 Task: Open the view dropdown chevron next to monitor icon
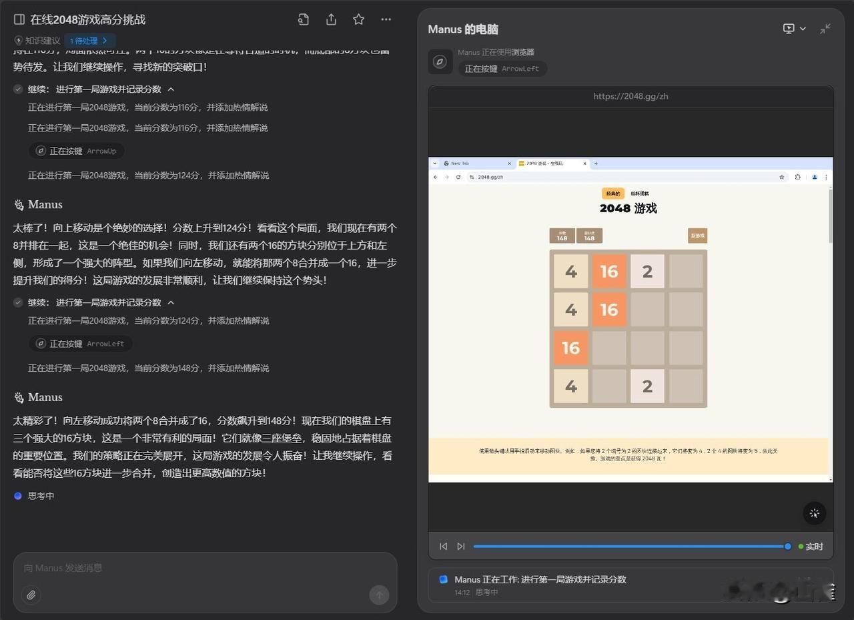803,29
